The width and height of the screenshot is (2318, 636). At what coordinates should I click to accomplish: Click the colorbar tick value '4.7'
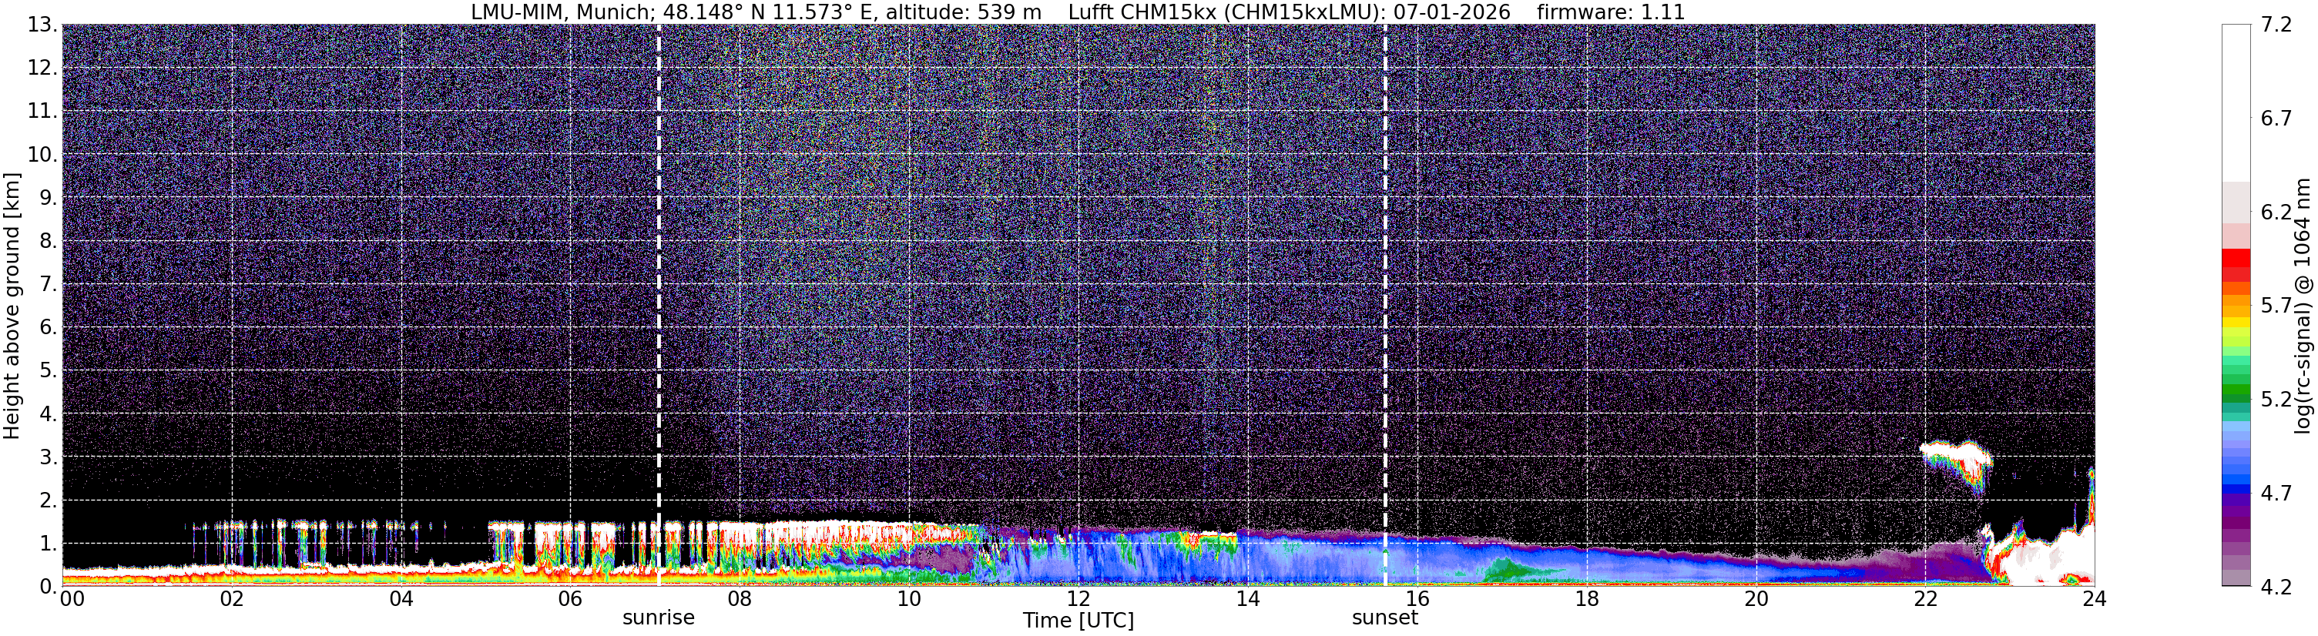click(x=2276, y=492)
